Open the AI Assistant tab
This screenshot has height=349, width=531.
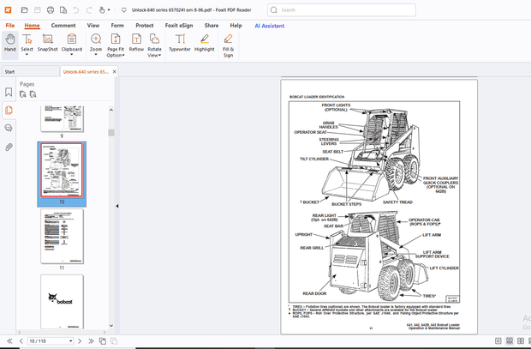270,26
